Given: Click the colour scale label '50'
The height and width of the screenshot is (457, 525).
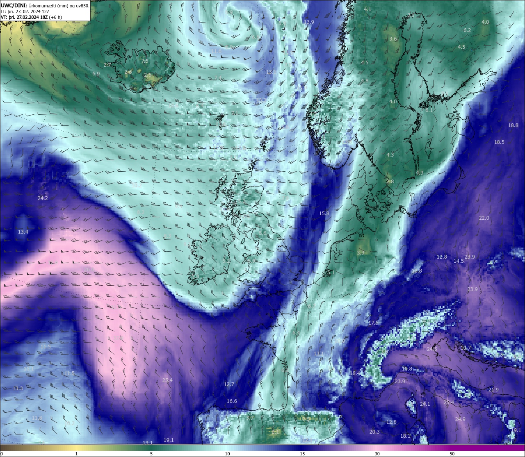Looking at the screenshot, I should click(452, 454).
